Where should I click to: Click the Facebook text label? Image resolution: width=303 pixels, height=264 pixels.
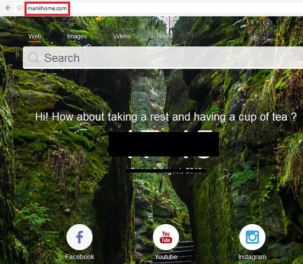(x=80, y=257)
